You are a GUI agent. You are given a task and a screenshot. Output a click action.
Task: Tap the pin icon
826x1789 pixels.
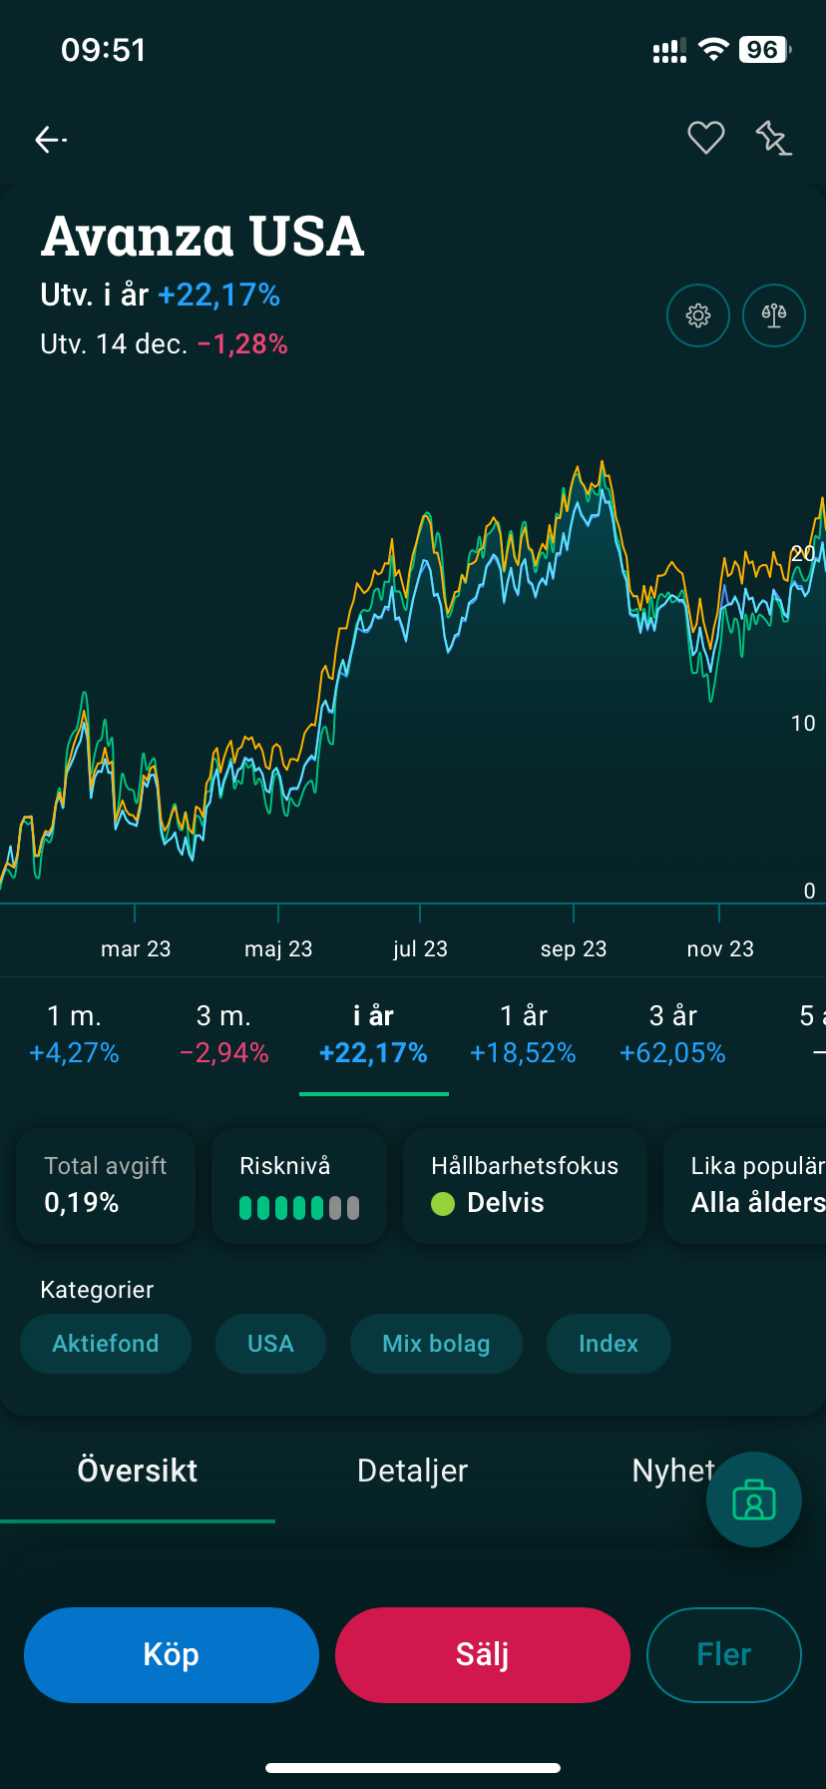click(773, 138)
